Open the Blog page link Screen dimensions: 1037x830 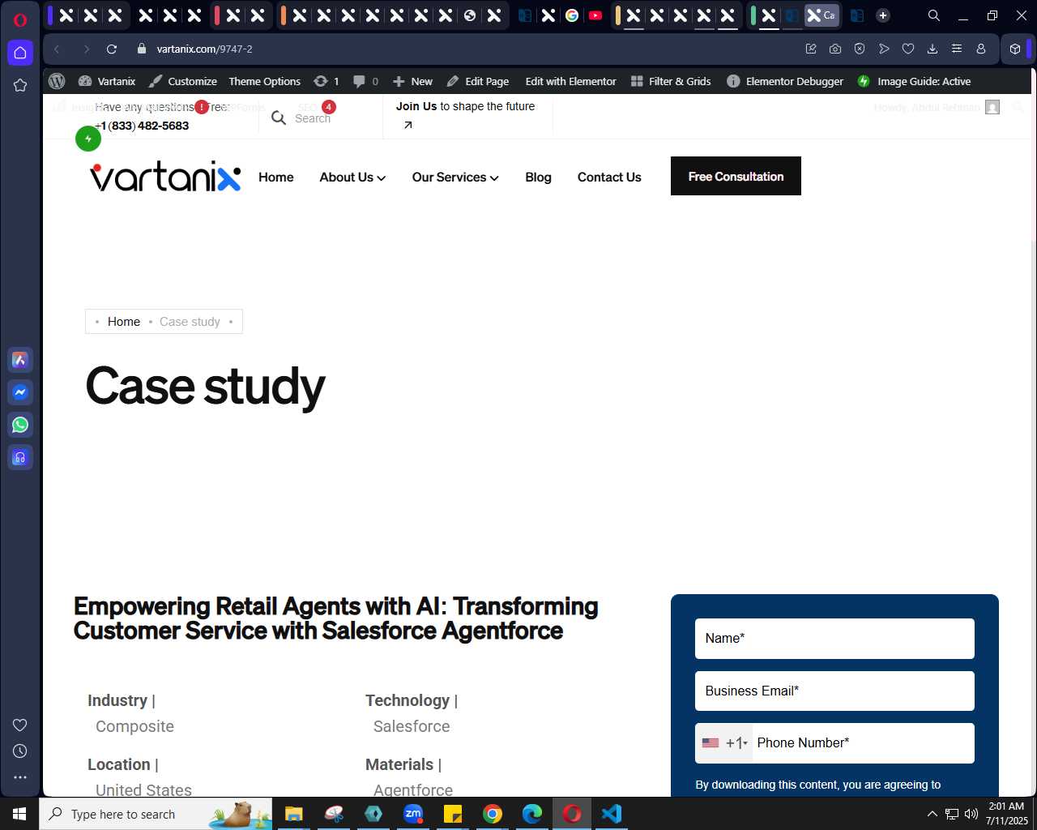538,178
